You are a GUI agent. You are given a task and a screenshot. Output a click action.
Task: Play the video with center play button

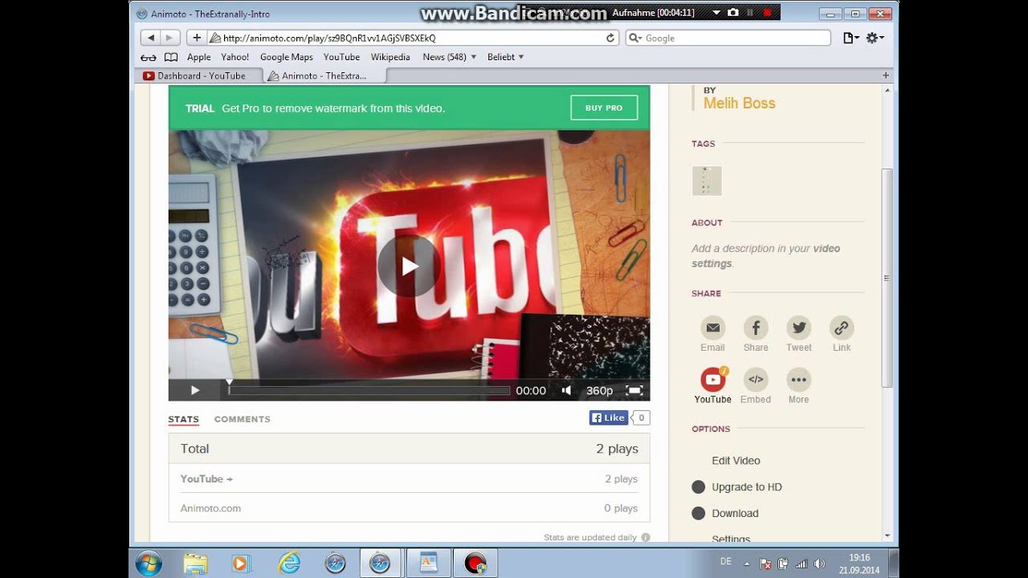pyautogui.click(x=409, y=266)
